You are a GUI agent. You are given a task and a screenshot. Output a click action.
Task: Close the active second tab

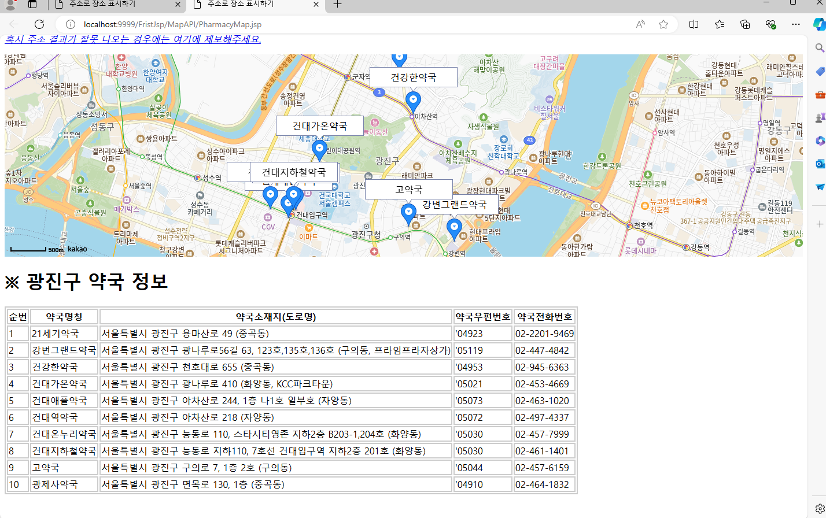[x=316, y=4]
